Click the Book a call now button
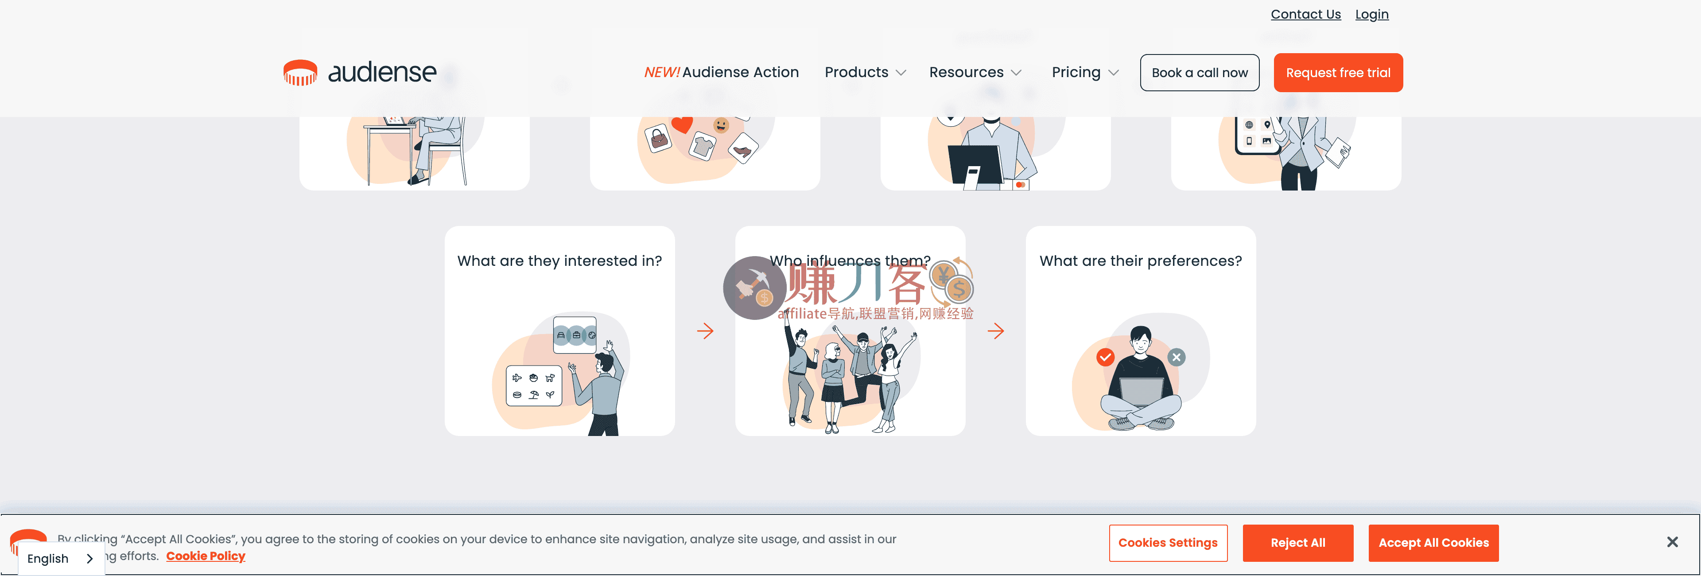Viewport: 1701px width, 576px height. (1199, 73)
